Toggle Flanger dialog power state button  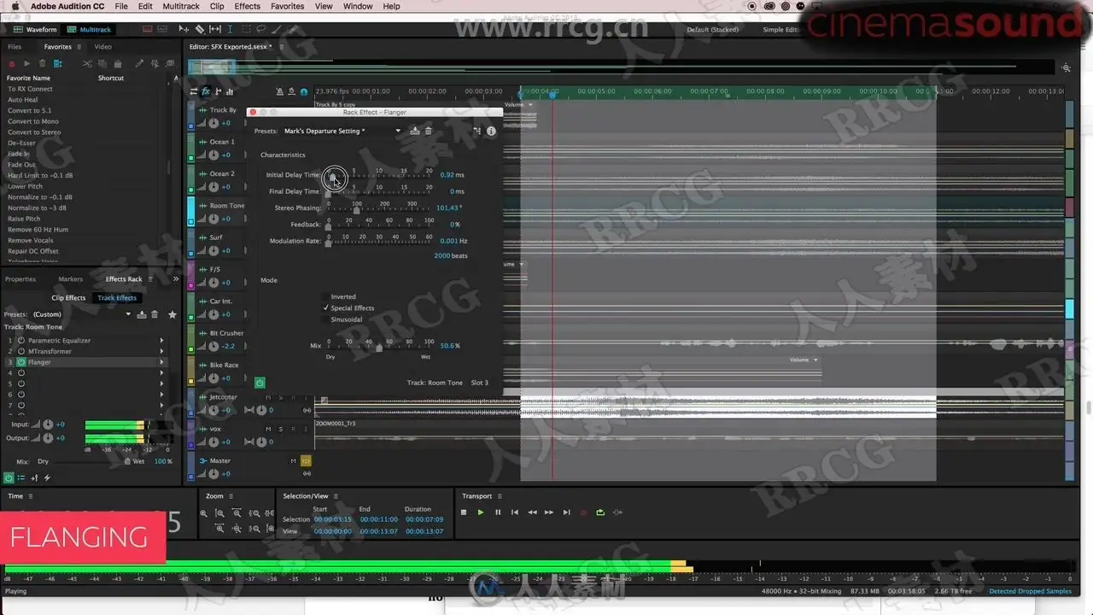click(260, 383)
